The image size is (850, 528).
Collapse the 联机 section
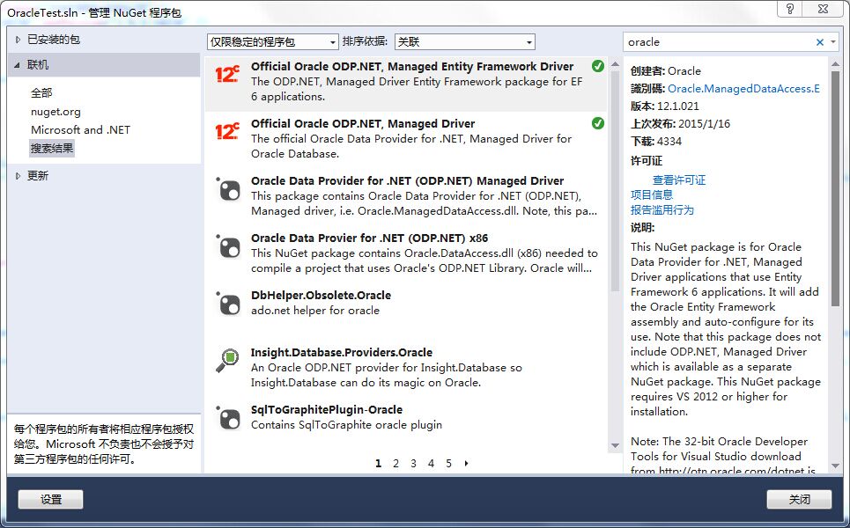(x=18, y=65)
